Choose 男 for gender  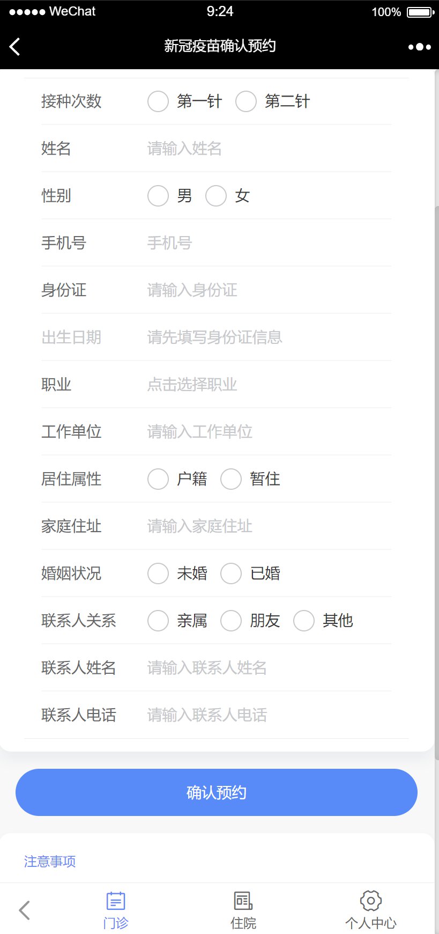point(158,196)
